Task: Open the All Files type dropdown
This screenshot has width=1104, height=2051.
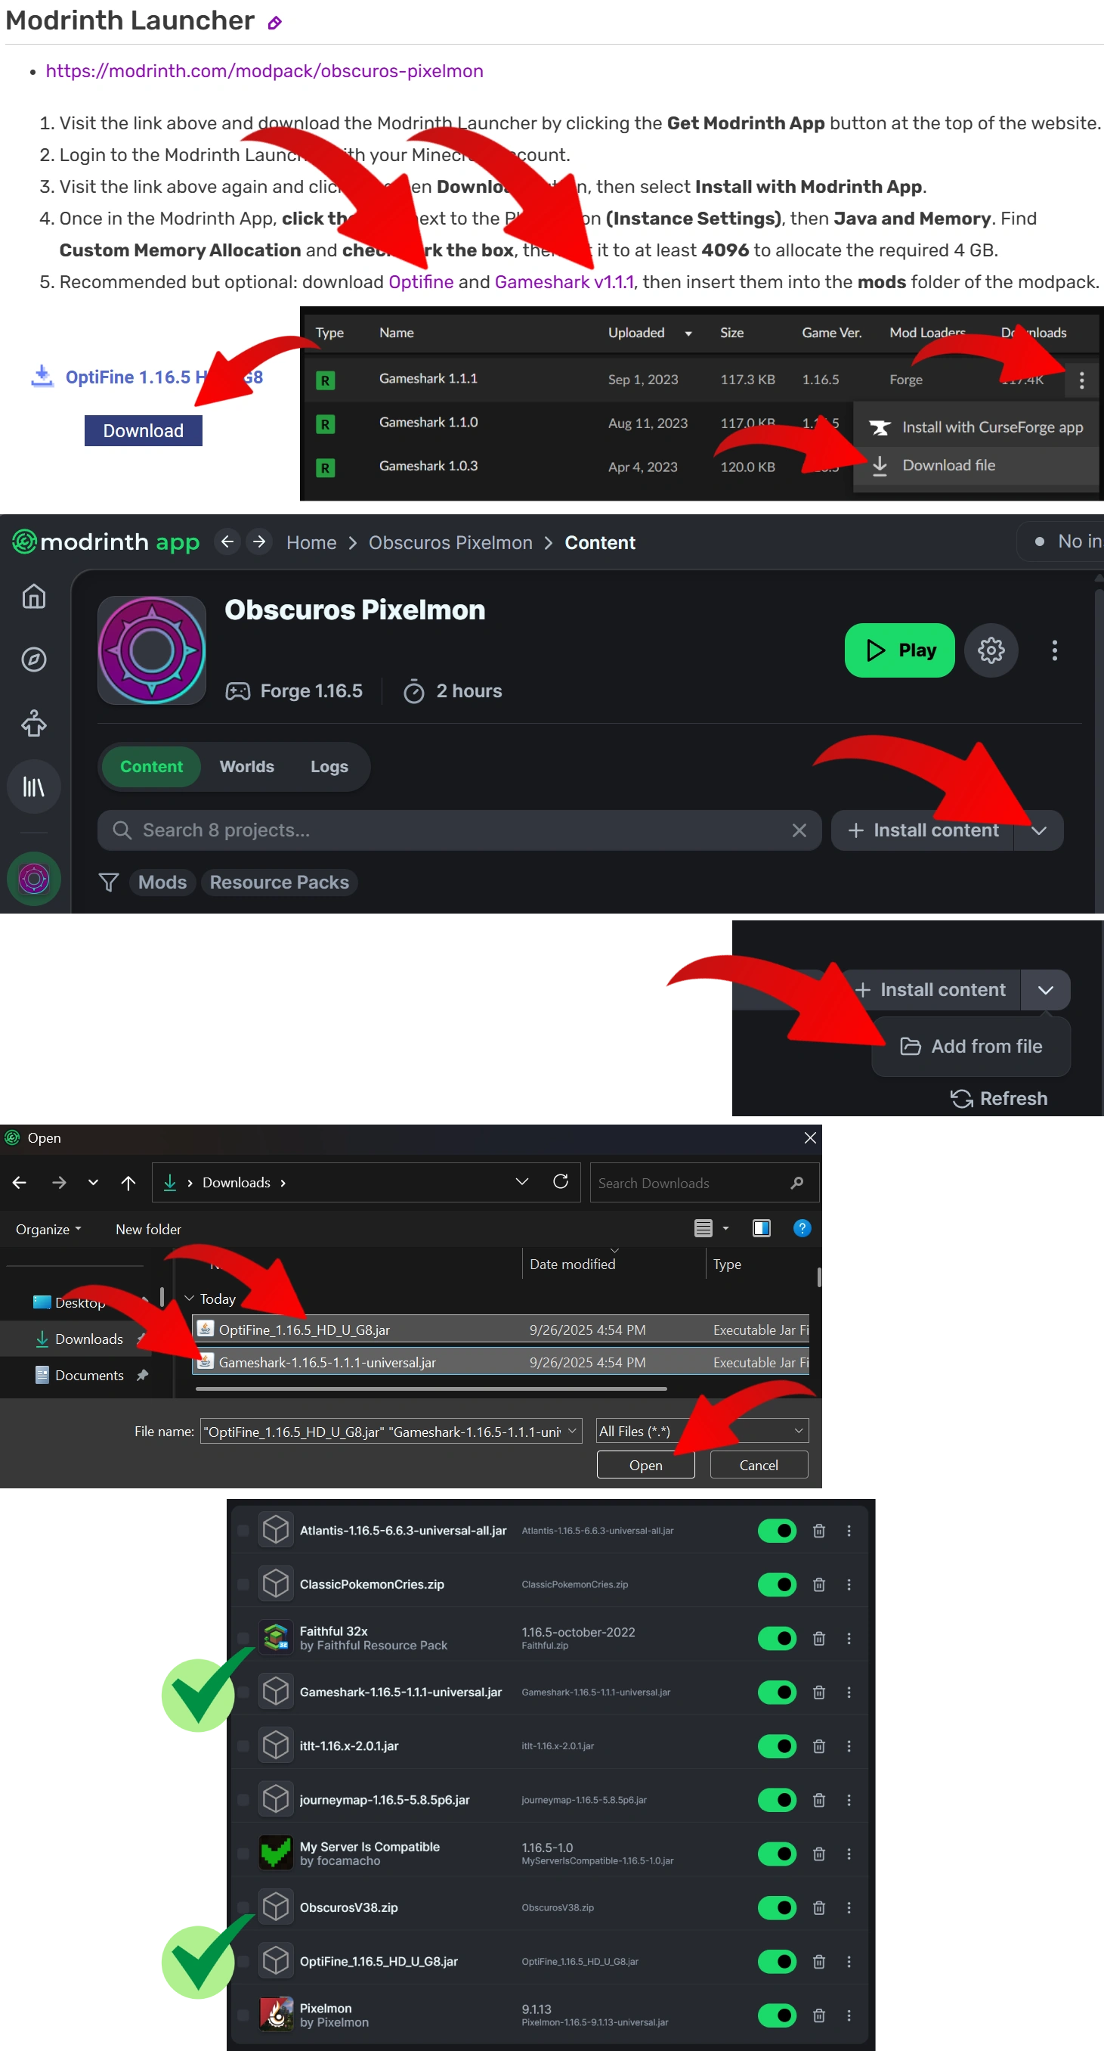Action: pyautogui.click(x=702, y=1431)
